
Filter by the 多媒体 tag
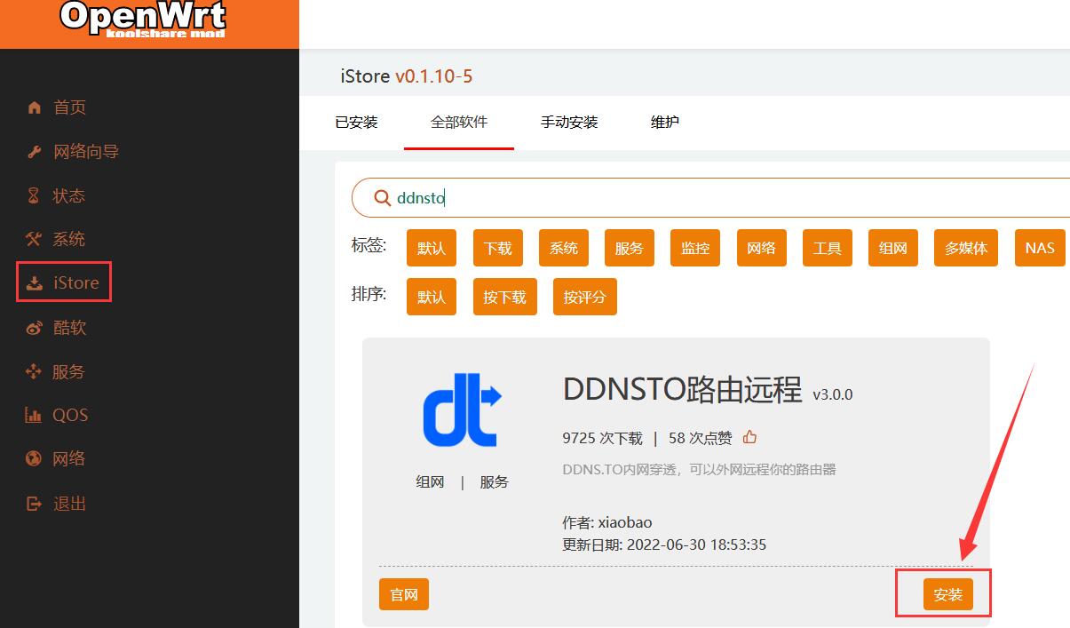click(x=966, y=248)
